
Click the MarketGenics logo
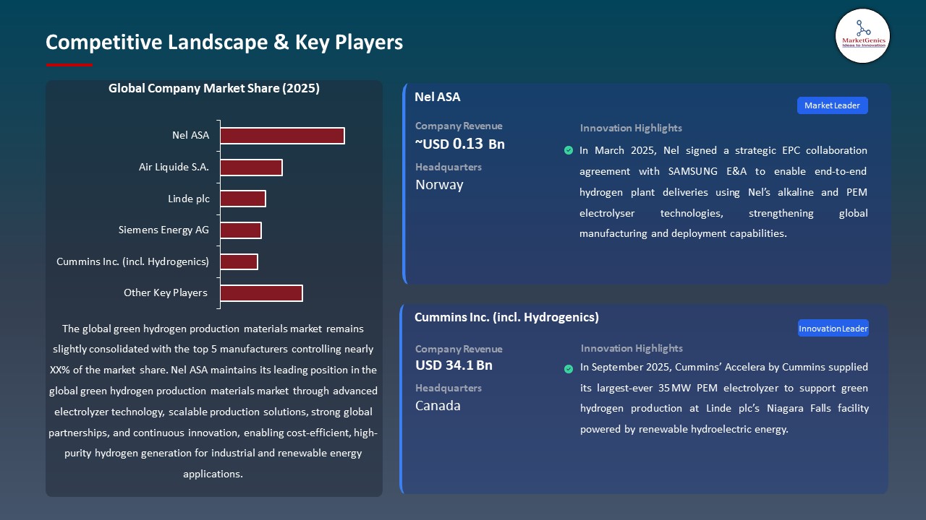(x=862, y=35)
